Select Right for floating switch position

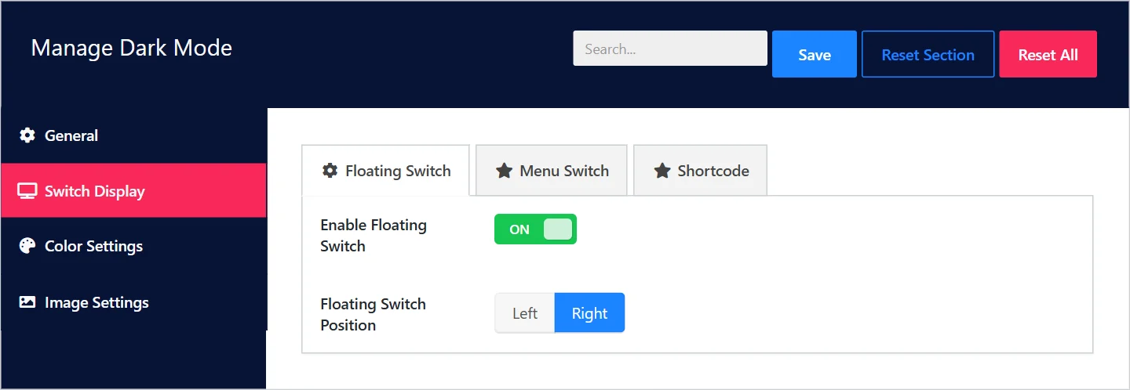click(589, 313)
